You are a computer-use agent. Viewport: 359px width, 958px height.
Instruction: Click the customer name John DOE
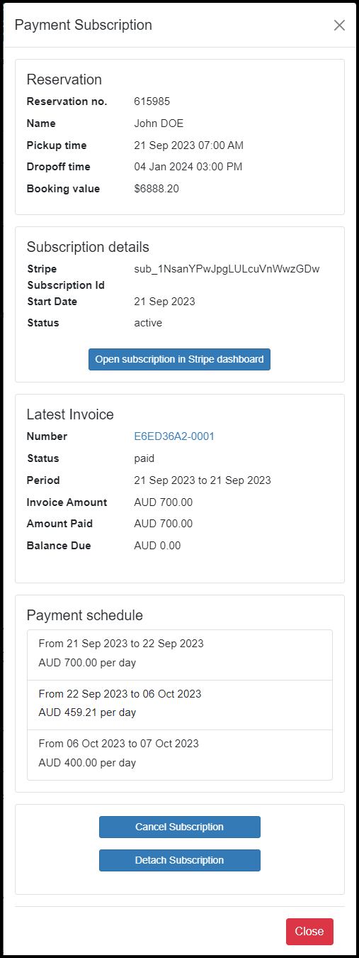point(159,123)
